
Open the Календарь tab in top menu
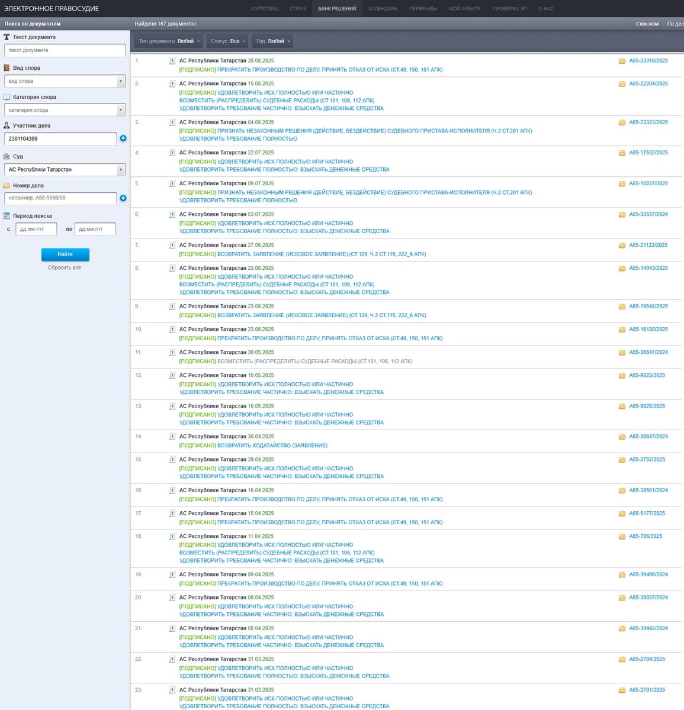tap(383, 9)
